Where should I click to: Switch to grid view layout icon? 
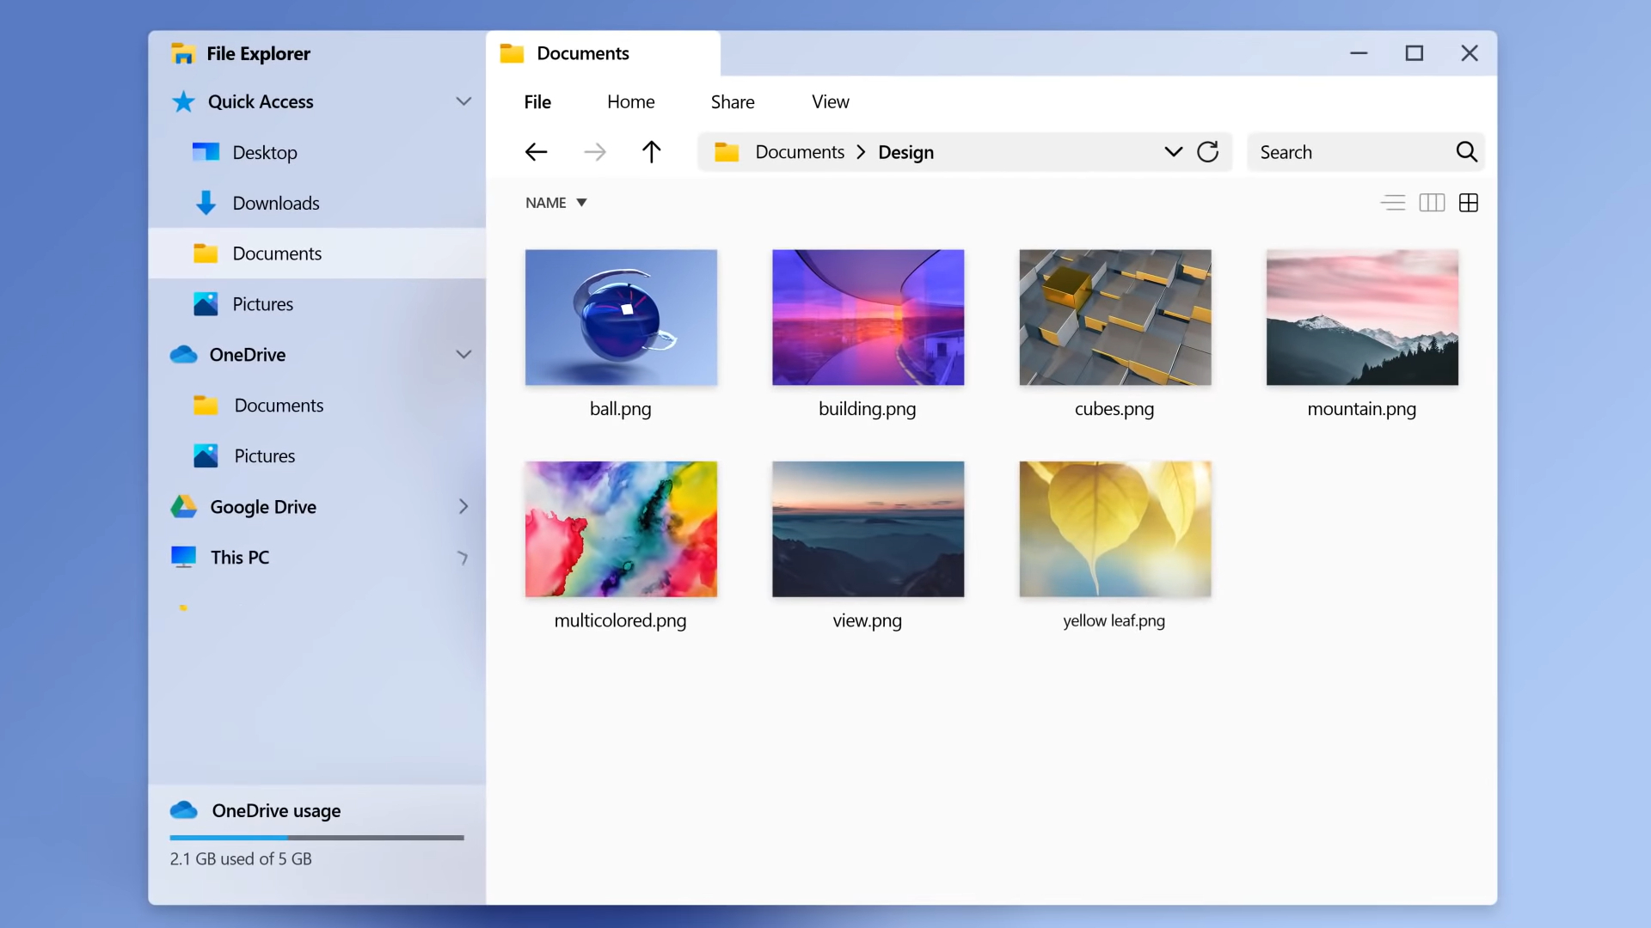1469,203
